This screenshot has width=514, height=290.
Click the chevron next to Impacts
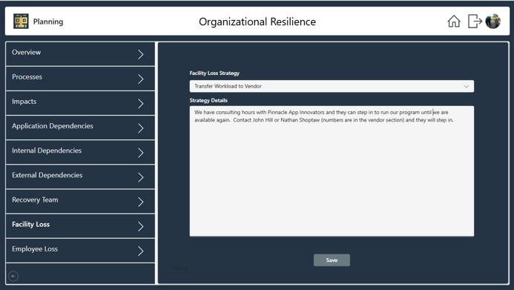click(141, 104)
